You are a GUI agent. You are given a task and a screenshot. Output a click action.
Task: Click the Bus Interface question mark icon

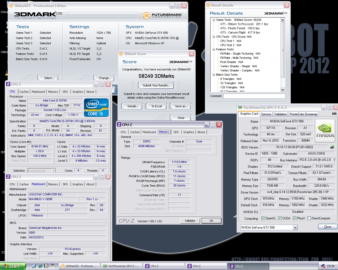pyautogui.click(x=334, y=160)
